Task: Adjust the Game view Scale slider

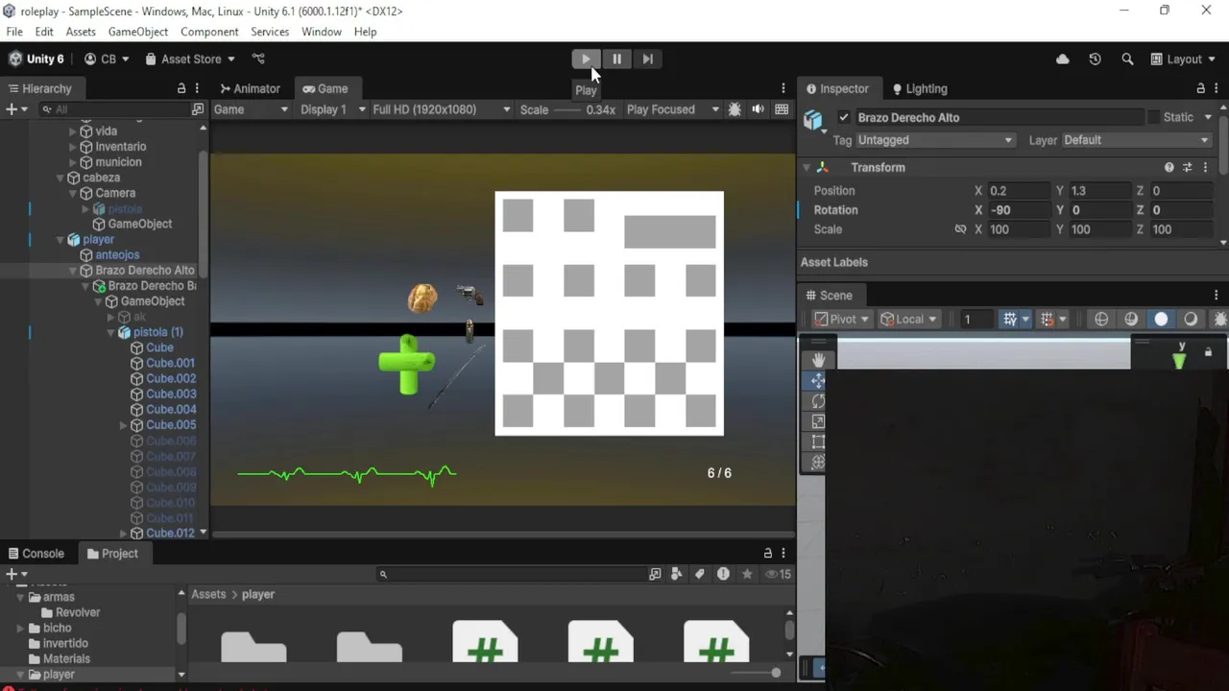Action: 567,109
